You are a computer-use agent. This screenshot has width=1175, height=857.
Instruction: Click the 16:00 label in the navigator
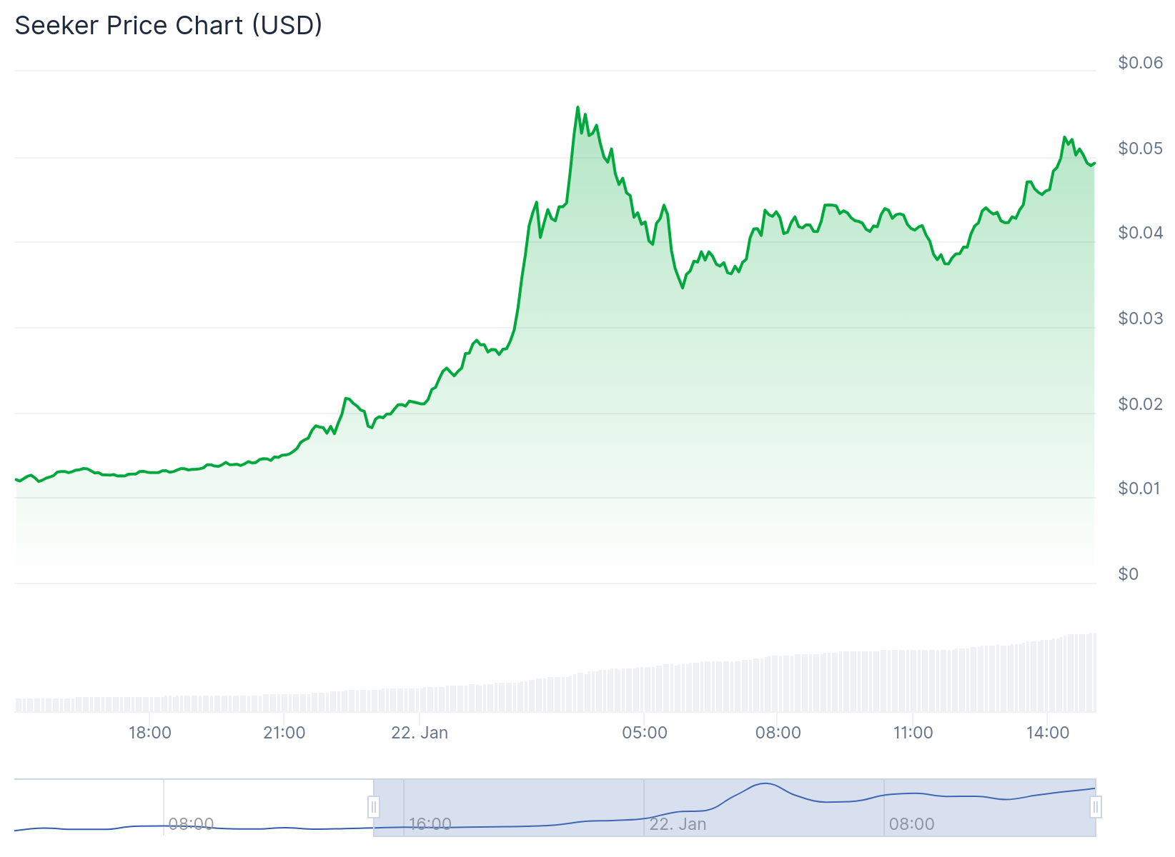pos(430,824)
